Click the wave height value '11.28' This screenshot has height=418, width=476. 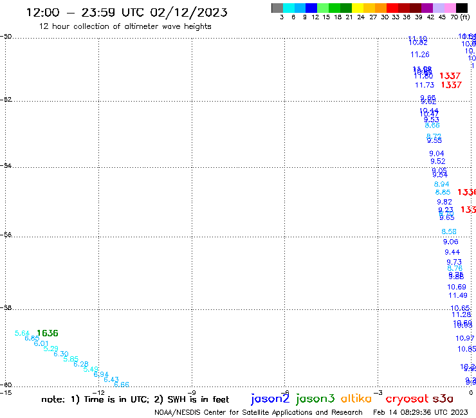(x=461, y=315)
